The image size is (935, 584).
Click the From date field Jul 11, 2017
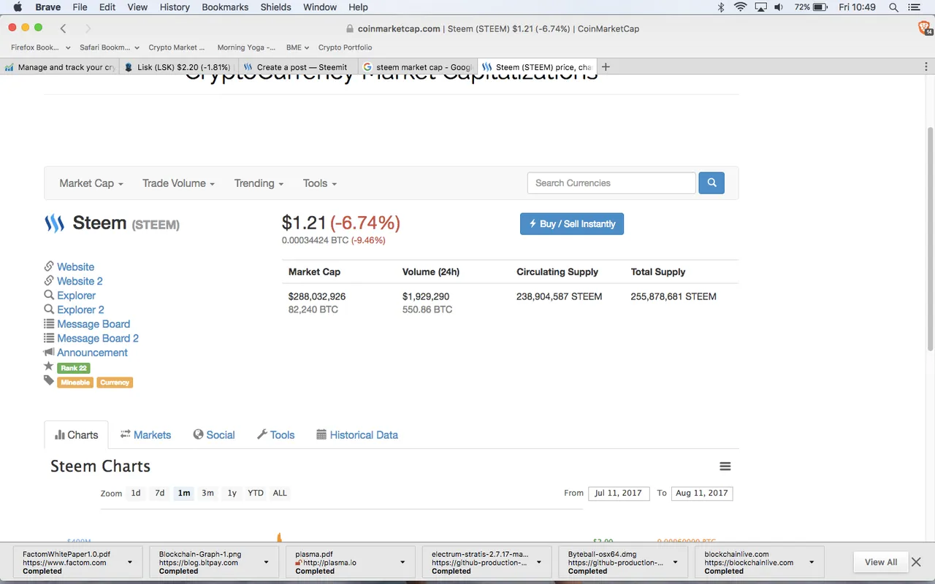pyautogui.click(x=618, y=493)
